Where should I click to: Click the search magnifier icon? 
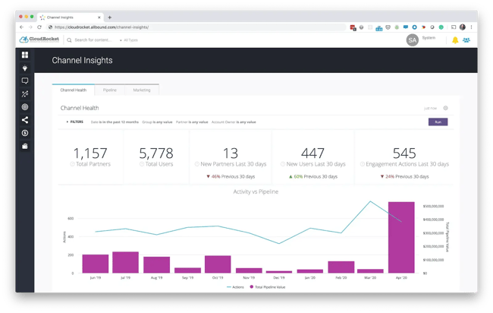tap(69, 40)
